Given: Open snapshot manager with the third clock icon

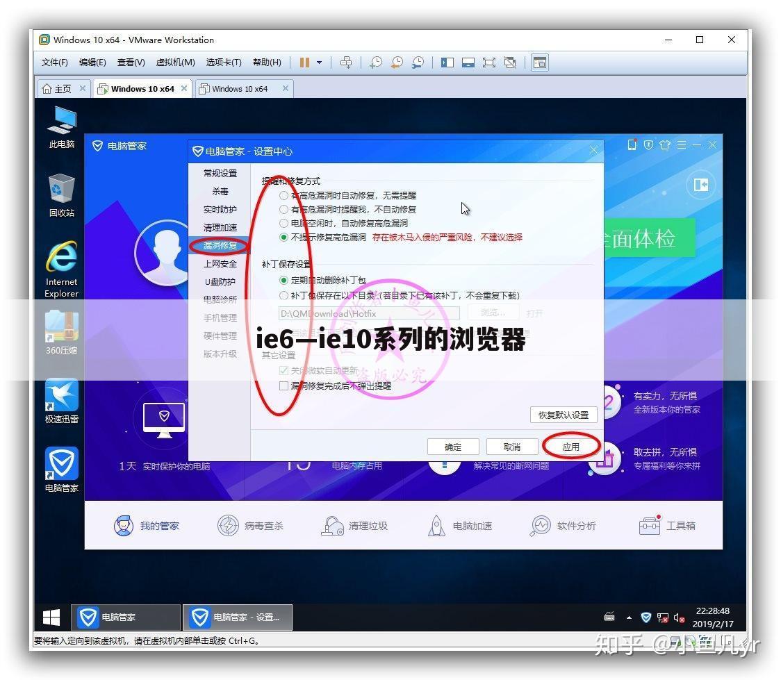Looking at the screenshot, I should click(x=418, y=63).
